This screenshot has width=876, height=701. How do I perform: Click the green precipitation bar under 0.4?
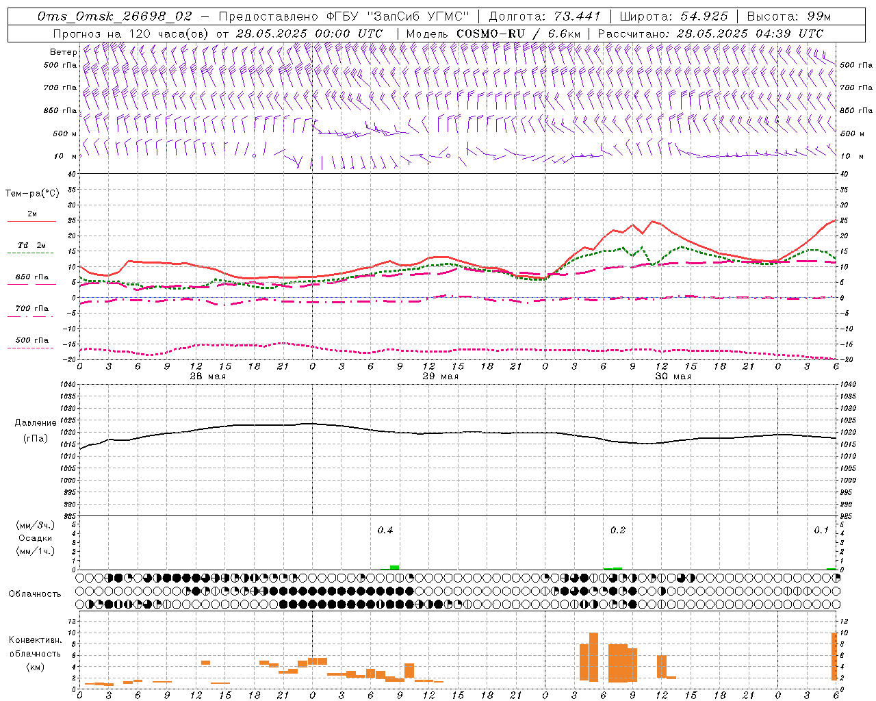tap(394, 568)
